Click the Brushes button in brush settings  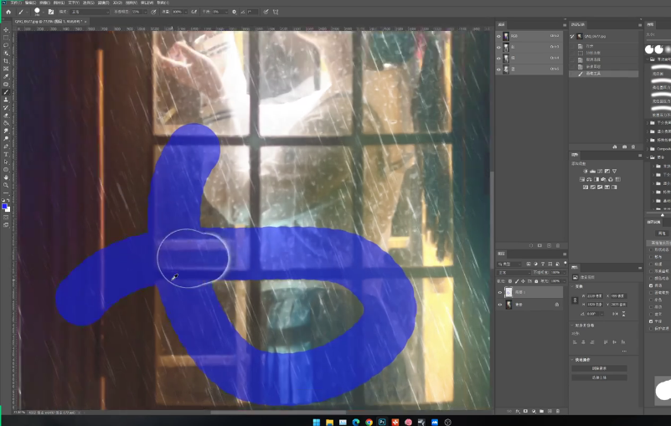click(x=662, y=234)
